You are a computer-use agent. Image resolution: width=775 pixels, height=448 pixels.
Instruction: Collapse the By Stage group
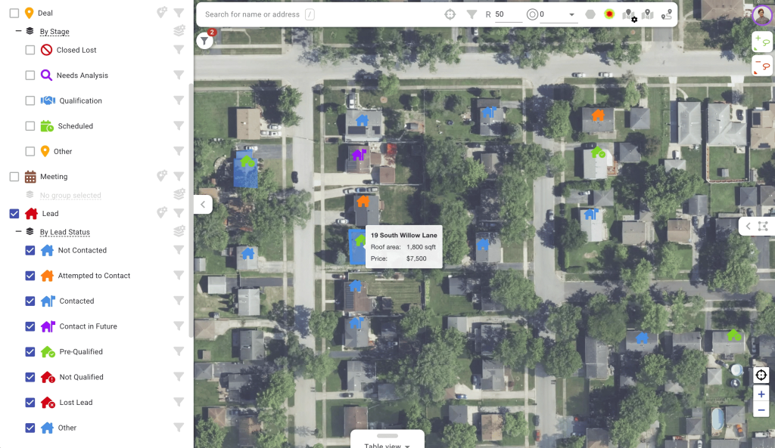pyautogui.click(x=18, y=32)
